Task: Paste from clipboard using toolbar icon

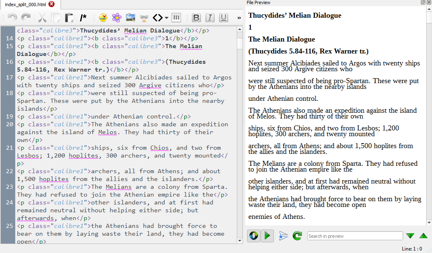Action: [x=70, y=18]
